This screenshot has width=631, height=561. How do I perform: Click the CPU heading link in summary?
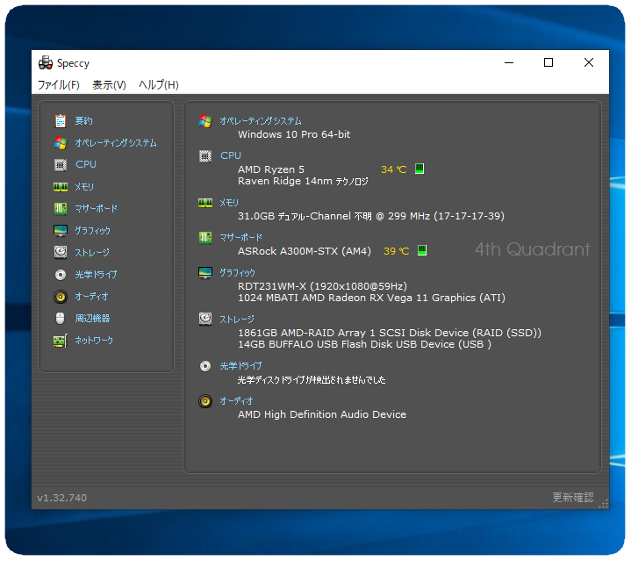[231, 155]
